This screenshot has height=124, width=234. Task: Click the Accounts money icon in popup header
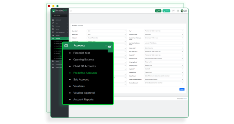[66, 46]
